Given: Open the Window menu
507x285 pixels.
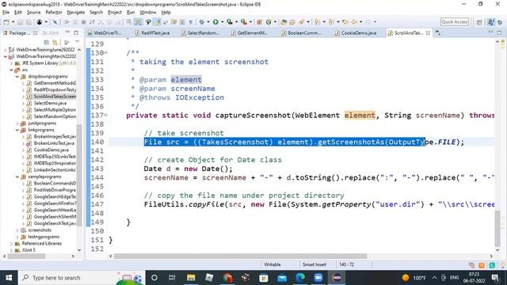Looking at the screenshot, I should tap(148, 13).
